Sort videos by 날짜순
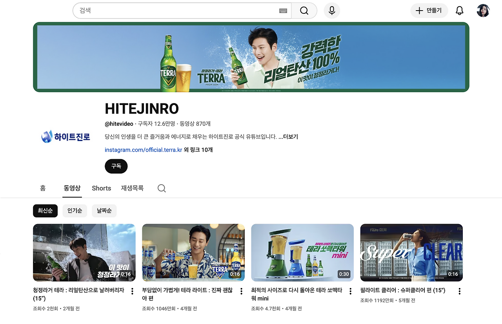 point(104,211)
